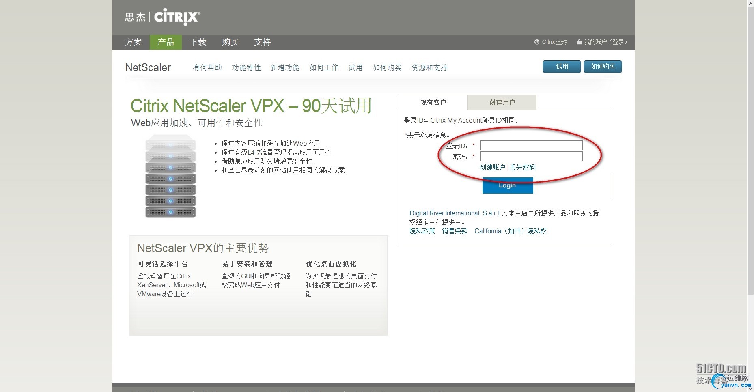
Task: Click the scrollbar up arrow
Action: coord(750,3)
